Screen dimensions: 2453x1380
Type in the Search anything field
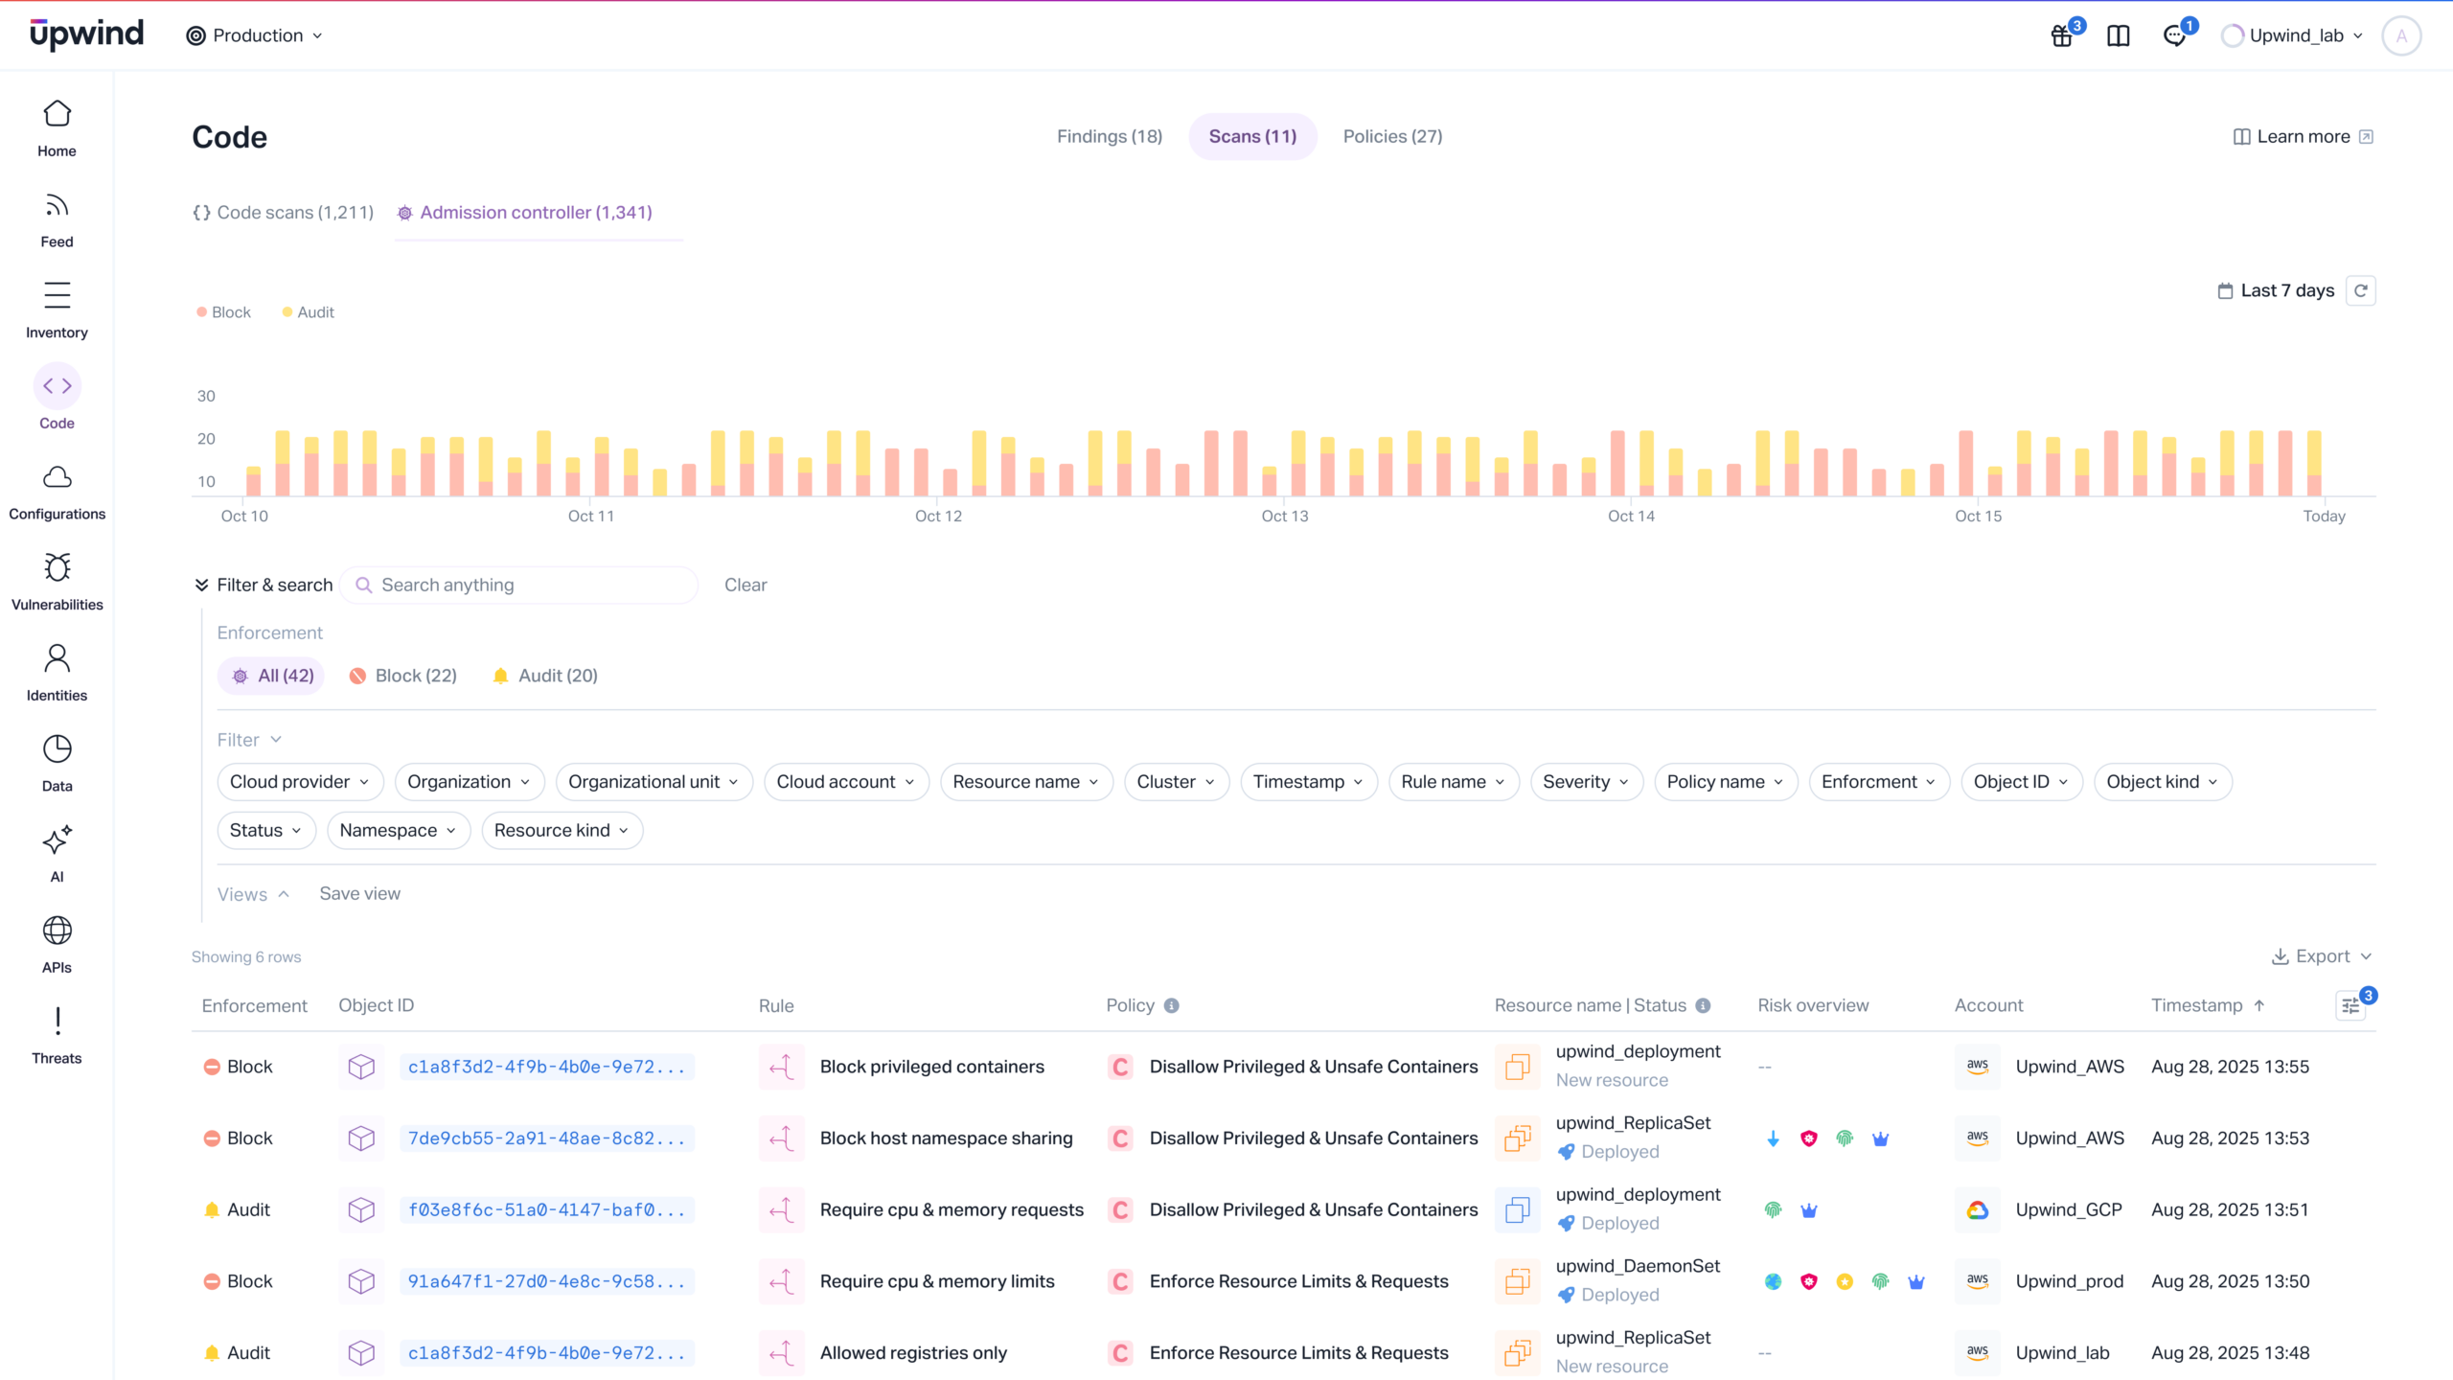coord(518,585)
